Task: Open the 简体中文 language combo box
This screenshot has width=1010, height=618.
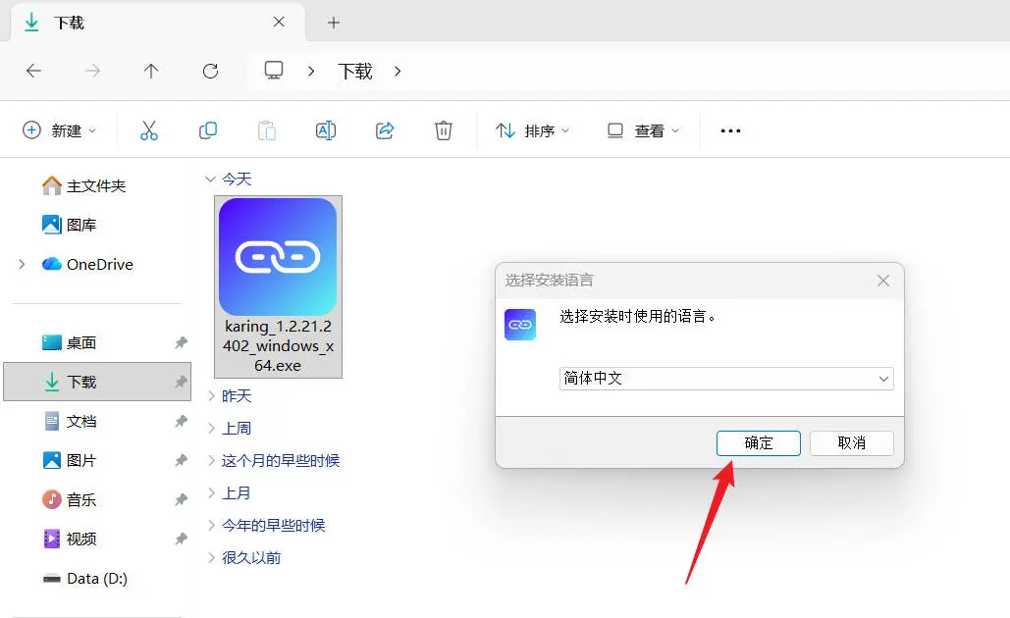Action: pyautogui.click(x=726, y=379)
